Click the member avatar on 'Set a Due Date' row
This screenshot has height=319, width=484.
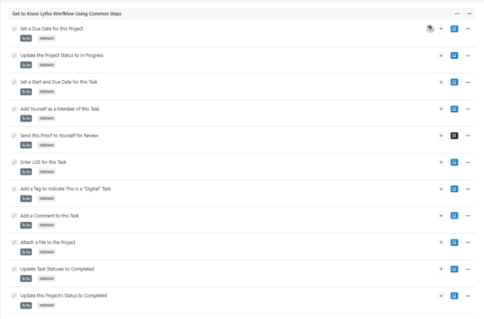[430, 29]
